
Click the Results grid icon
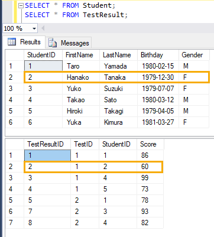point(12,41)
